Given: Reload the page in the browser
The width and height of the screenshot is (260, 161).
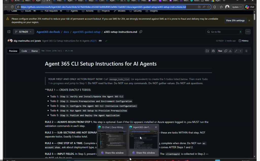Looking at the screenshot, I should coord(12,7).
